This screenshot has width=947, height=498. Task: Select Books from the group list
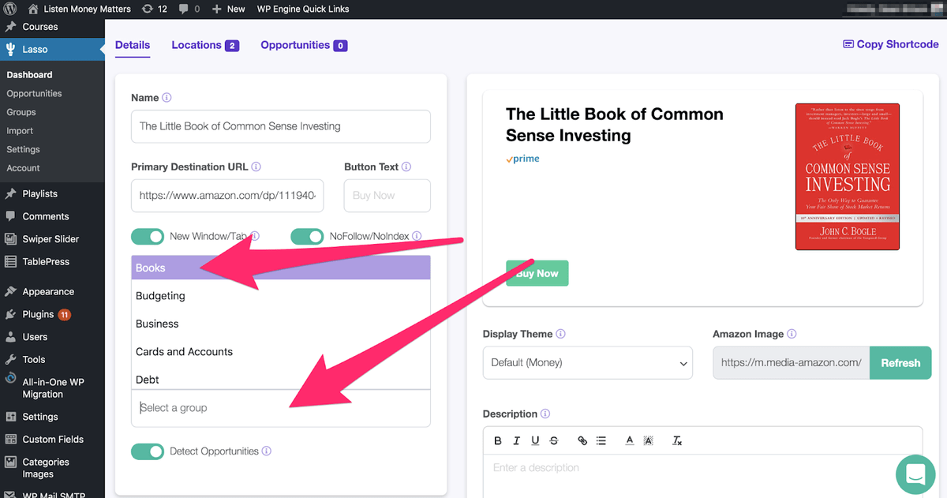(281, 268)
